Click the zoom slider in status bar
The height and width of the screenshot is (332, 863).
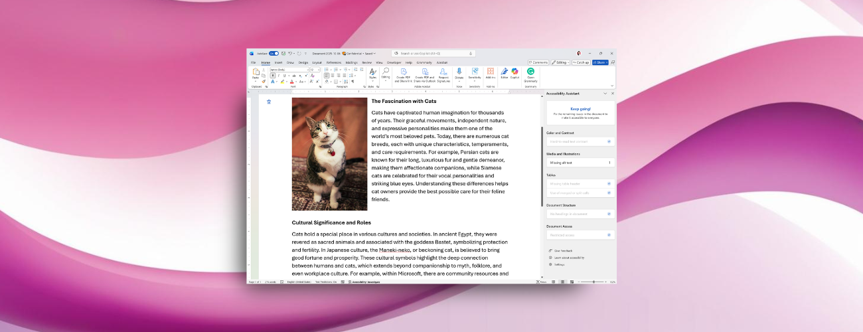click(x=591, y=282)
